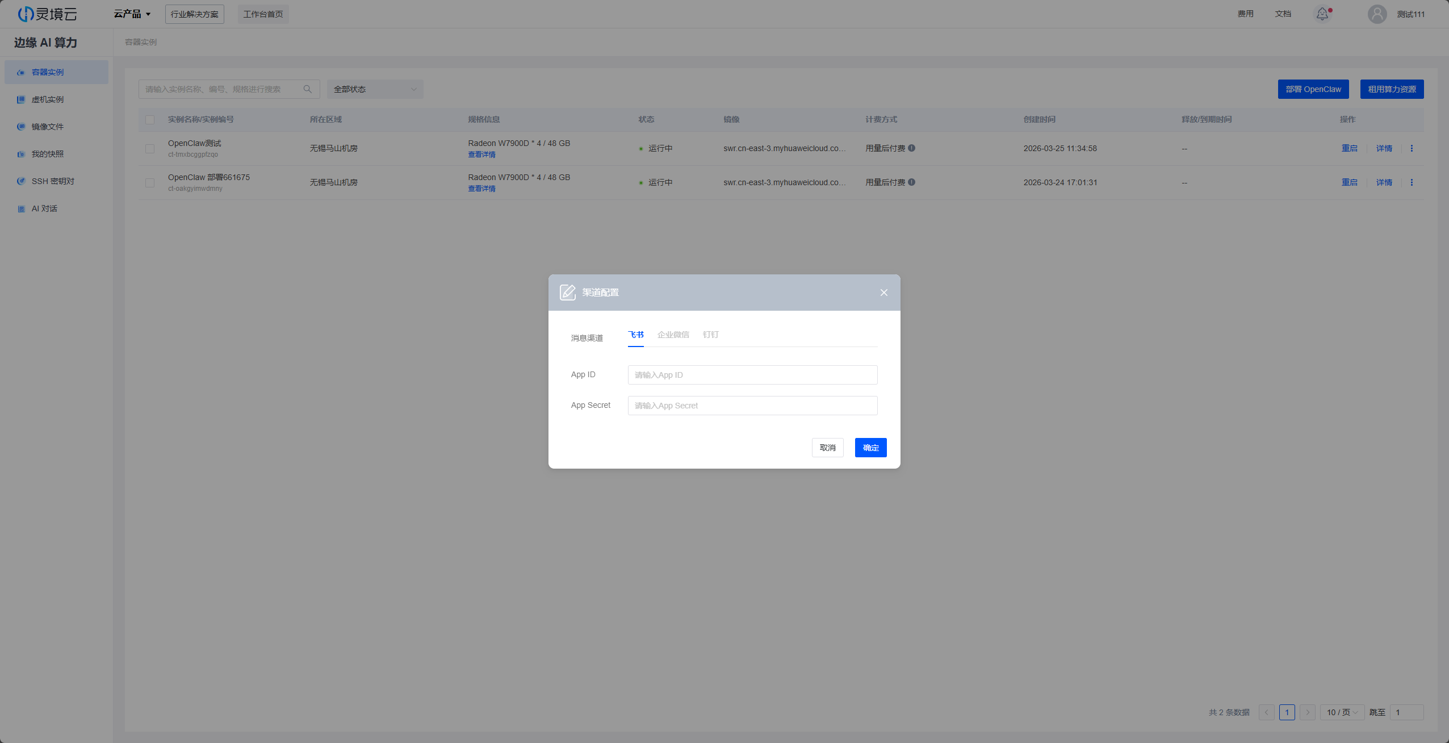
Task: Click the notification bell icon
Action: [x=1322, y=14]
